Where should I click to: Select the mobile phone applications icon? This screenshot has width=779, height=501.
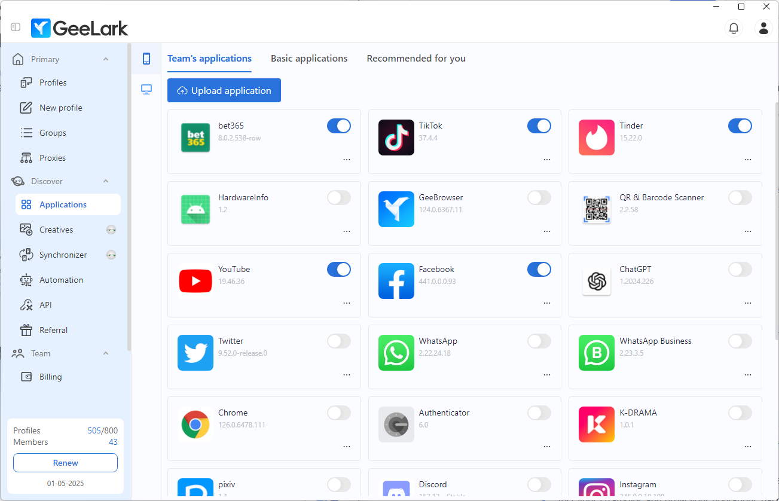point(146,58)
